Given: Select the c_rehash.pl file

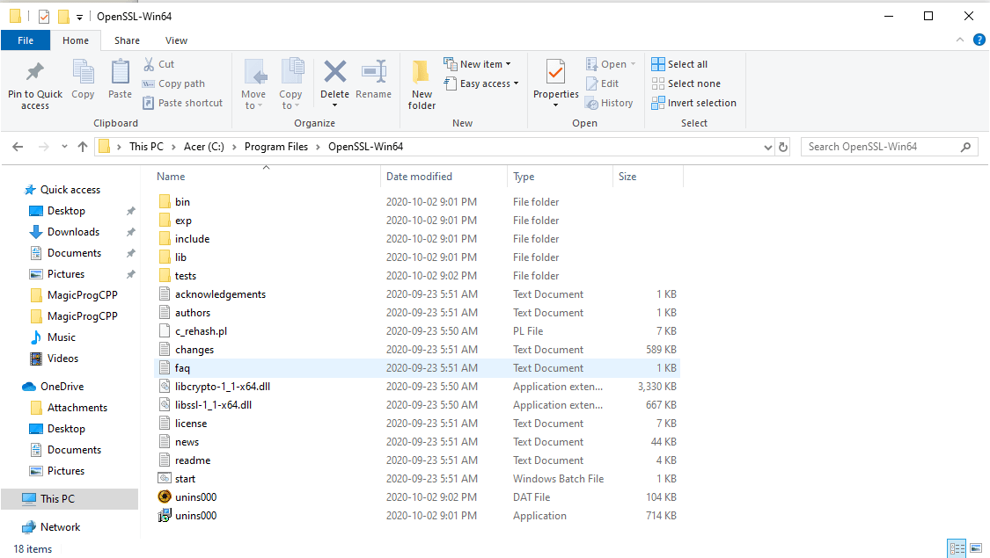Looking at the screenshot, I should pyautogui.click(x=201, y=331).
